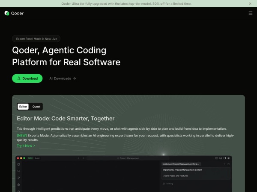Follow the Try it Now link
This screenshot has width=257, height=192.
coord(26,145)
